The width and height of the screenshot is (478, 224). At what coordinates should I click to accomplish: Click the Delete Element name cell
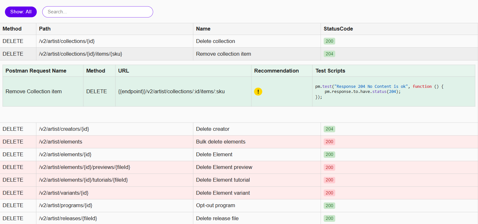pyautogui.click(x=214, y=155)
